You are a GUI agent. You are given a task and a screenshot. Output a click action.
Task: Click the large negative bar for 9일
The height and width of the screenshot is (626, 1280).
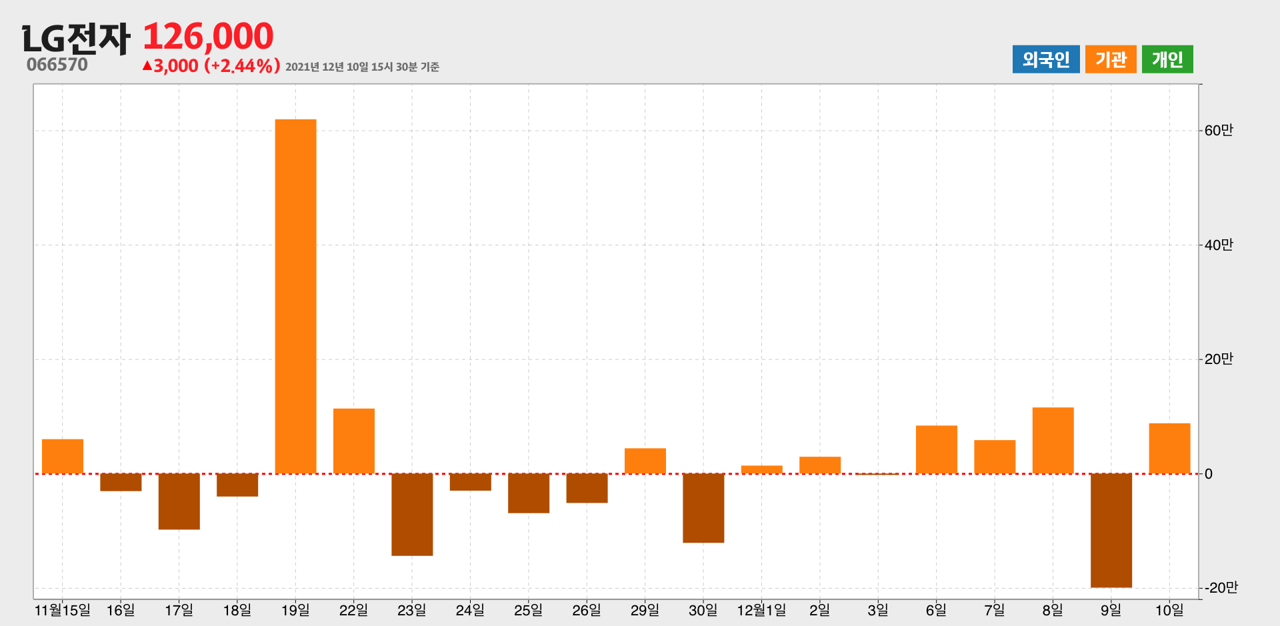(1111, 531)
